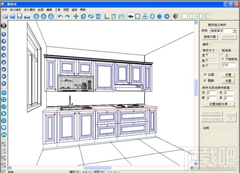Click the redo arrow icon

(x=68, y=16)
